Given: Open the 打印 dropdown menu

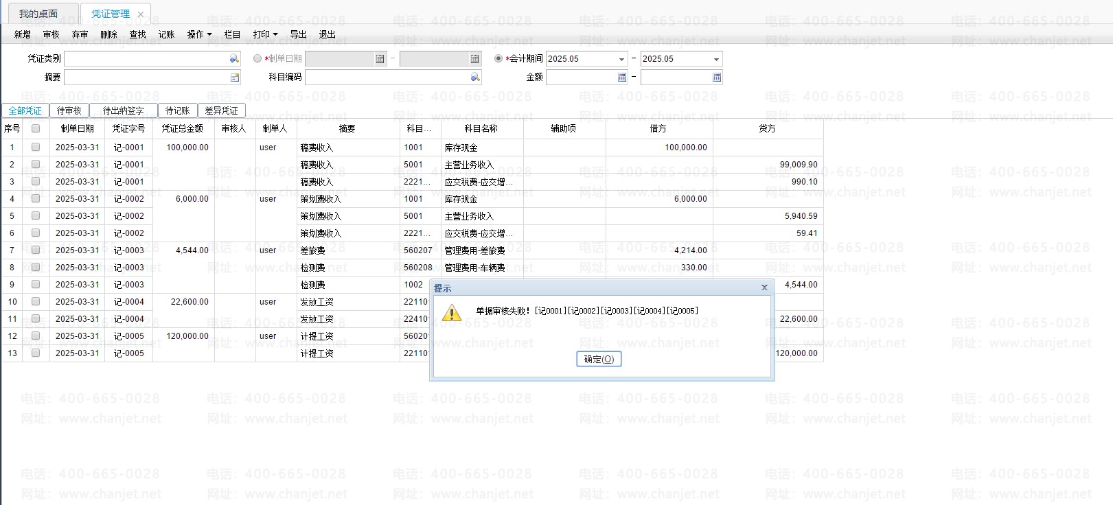Looking at the screenshot, I should tap(265, 34).
